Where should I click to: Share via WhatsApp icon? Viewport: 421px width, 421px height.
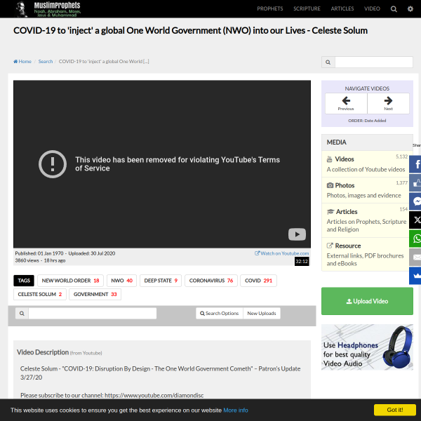tap(417, 239)
